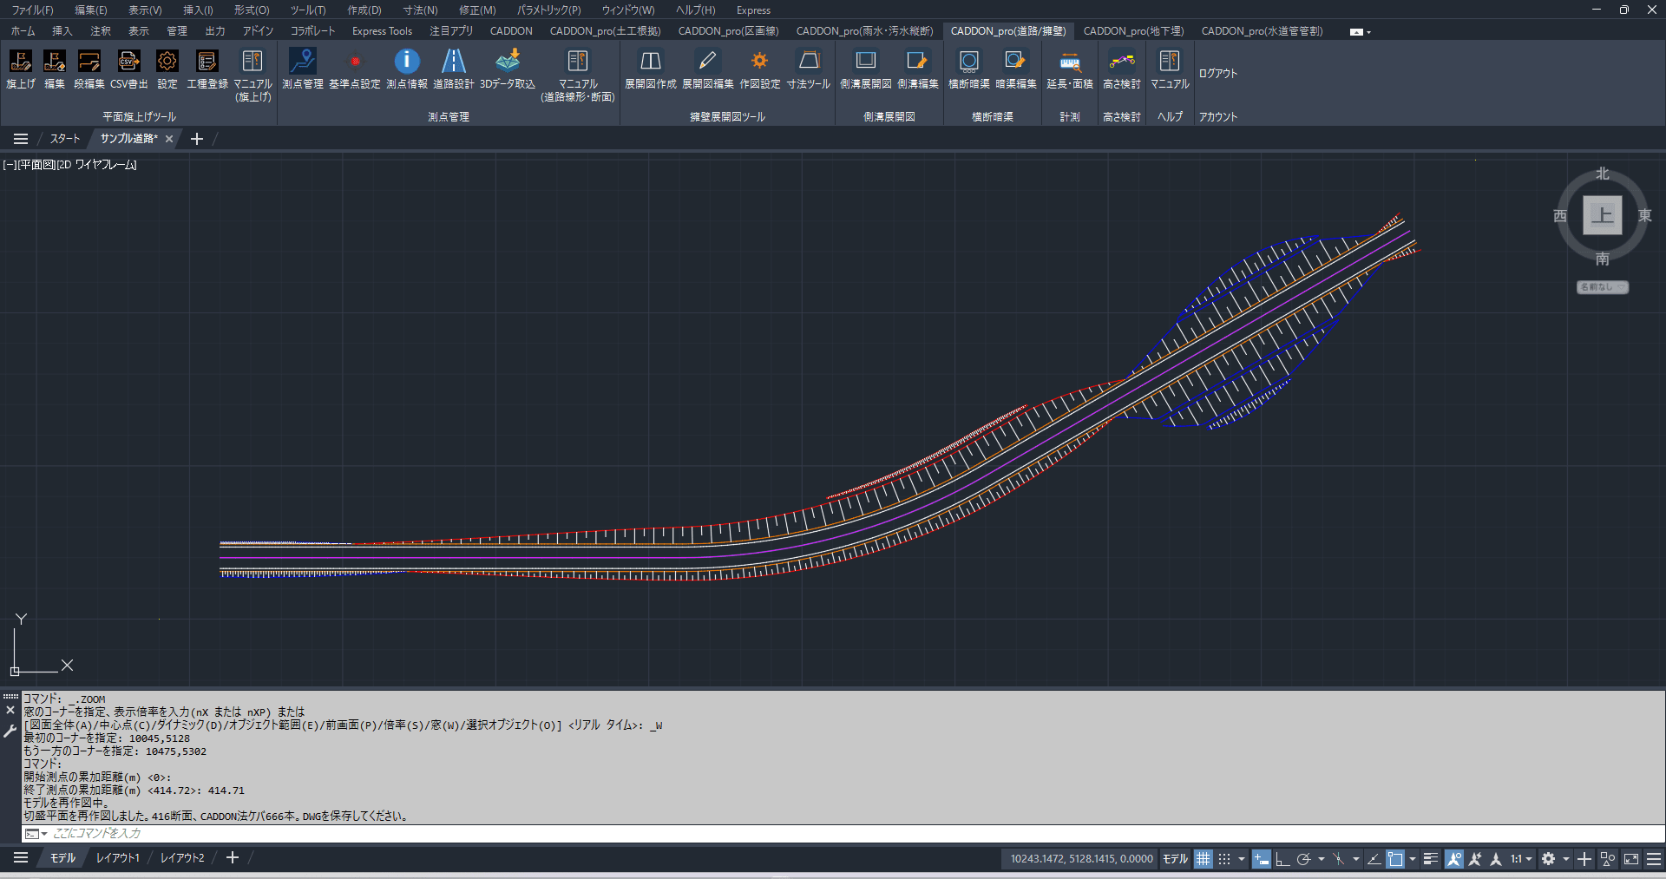Add a new drawing tab with plus
The width and height of the screenshot is (1666, 879).
[x=197, y=139]
